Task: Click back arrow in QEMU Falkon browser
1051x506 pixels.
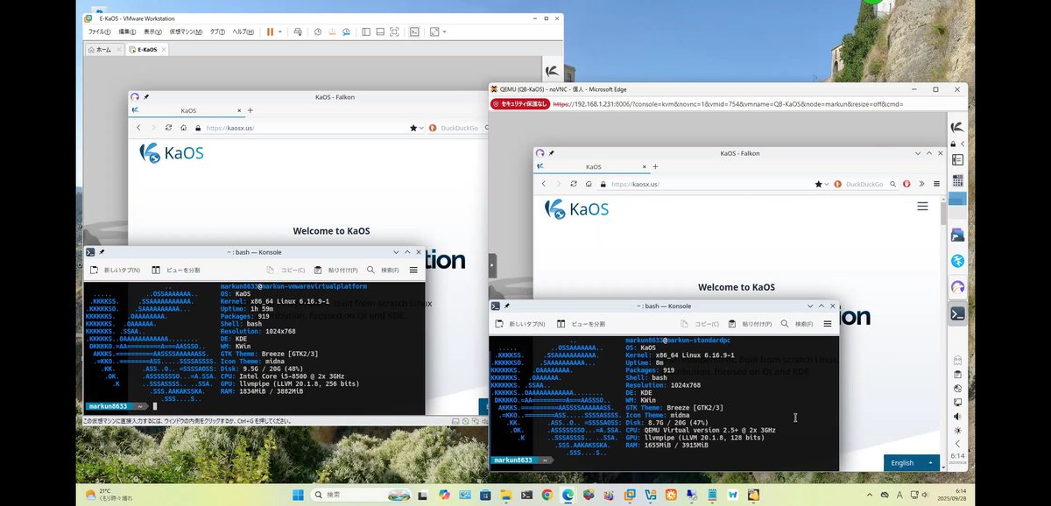Action: click(545, 184)
